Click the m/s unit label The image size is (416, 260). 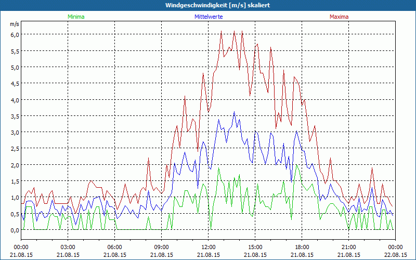14,24
